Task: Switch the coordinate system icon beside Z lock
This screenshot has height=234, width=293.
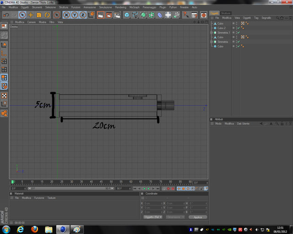Action: tap(91, 15)
